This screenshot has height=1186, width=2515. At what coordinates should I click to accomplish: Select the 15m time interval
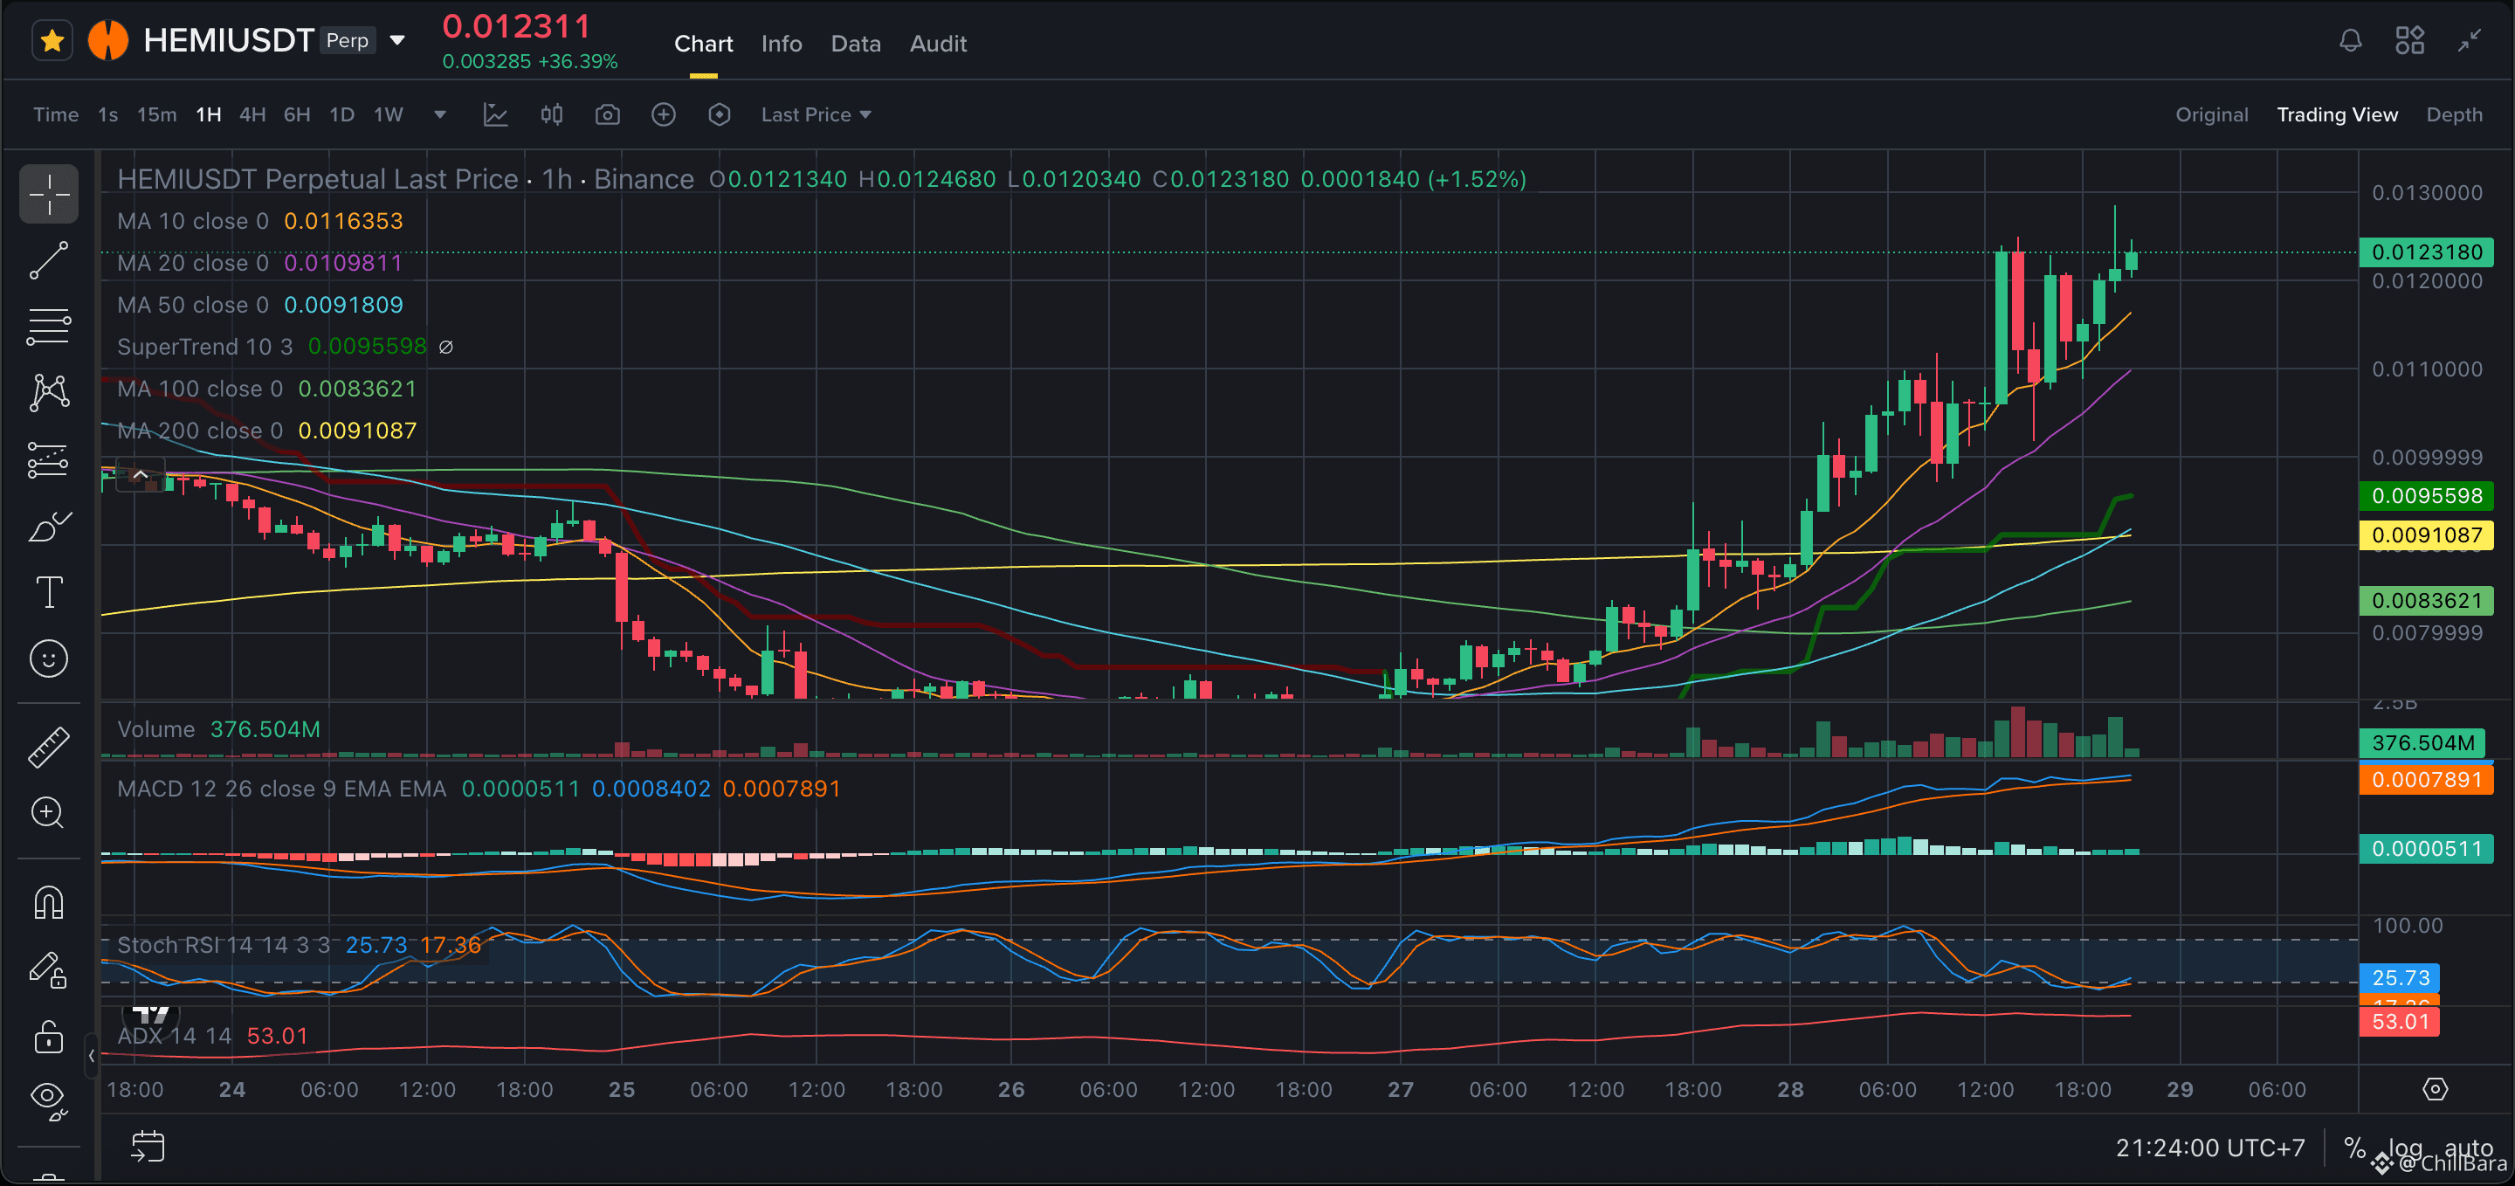pos(156,115)
